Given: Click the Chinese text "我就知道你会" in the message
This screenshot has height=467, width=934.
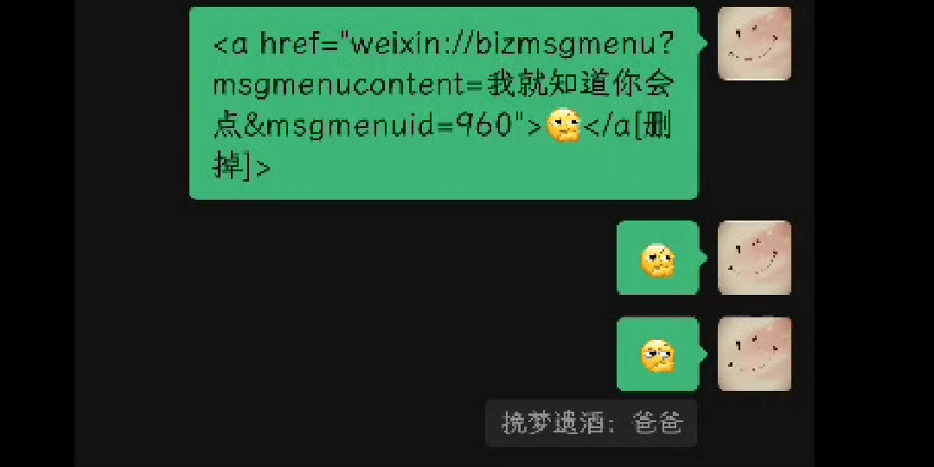Looking at the screenshot, I should (x=580, y=86).
